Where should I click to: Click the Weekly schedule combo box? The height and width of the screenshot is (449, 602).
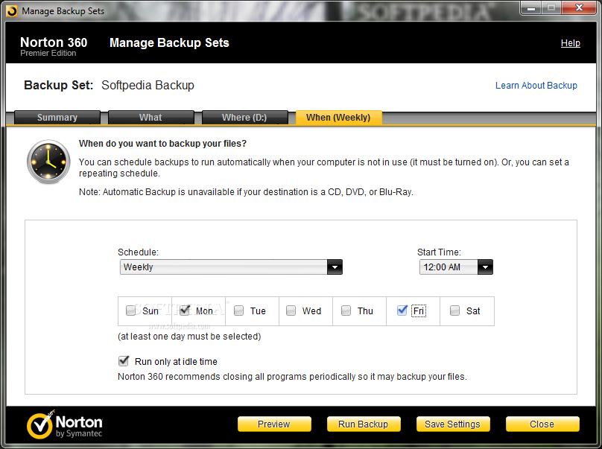point(231,267)
